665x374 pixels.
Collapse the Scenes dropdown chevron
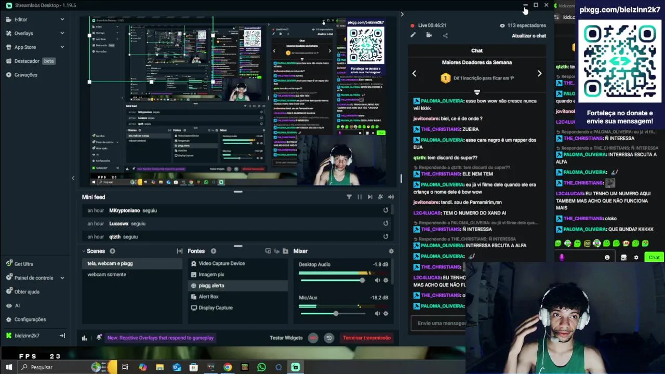click(84, 251)
